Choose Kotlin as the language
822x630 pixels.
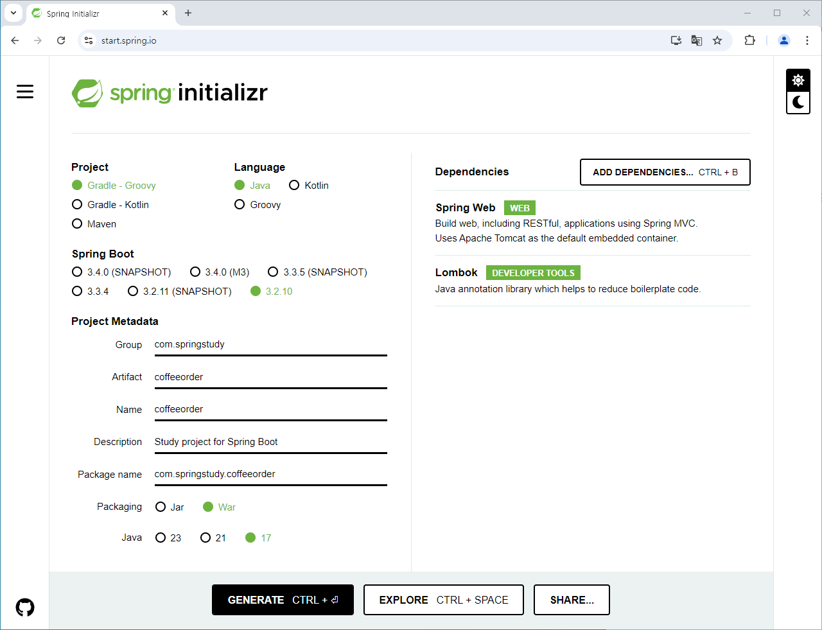(294, 185)
